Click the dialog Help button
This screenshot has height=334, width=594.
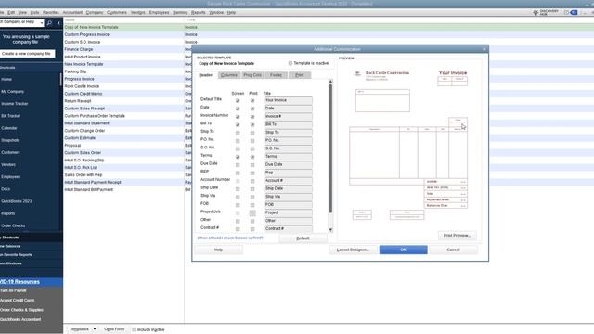click(219, 250)
